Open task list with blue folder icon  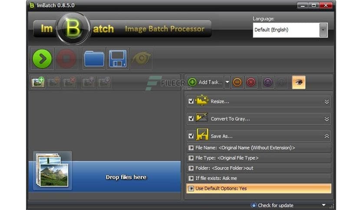click(x=94, y=59)
